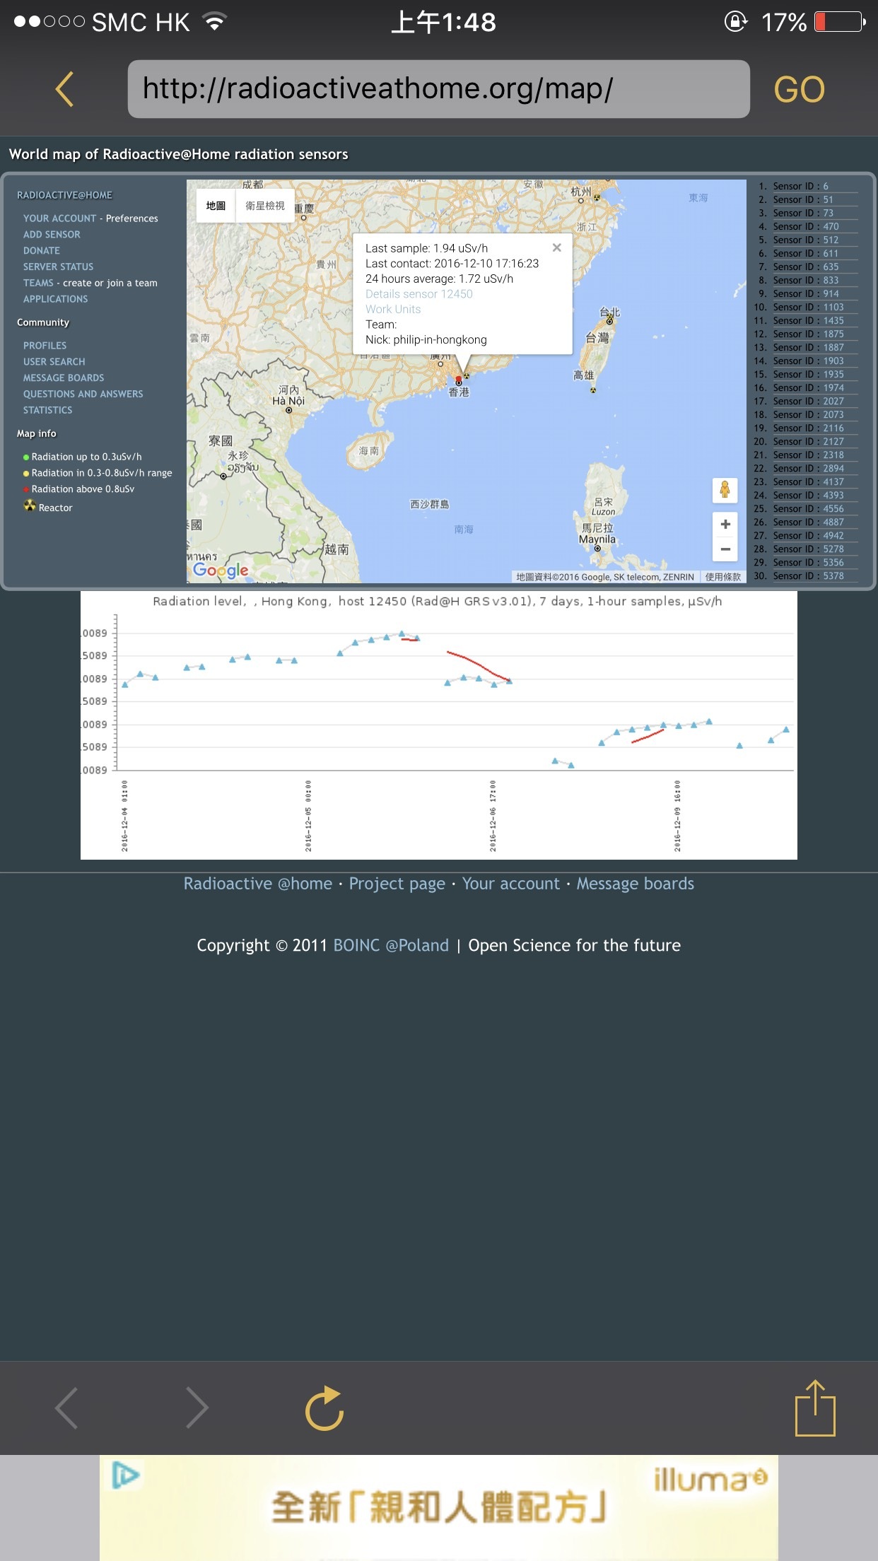Open DONATE in sidebar
Screen dimensions: 878x1561
pos(42,251)
